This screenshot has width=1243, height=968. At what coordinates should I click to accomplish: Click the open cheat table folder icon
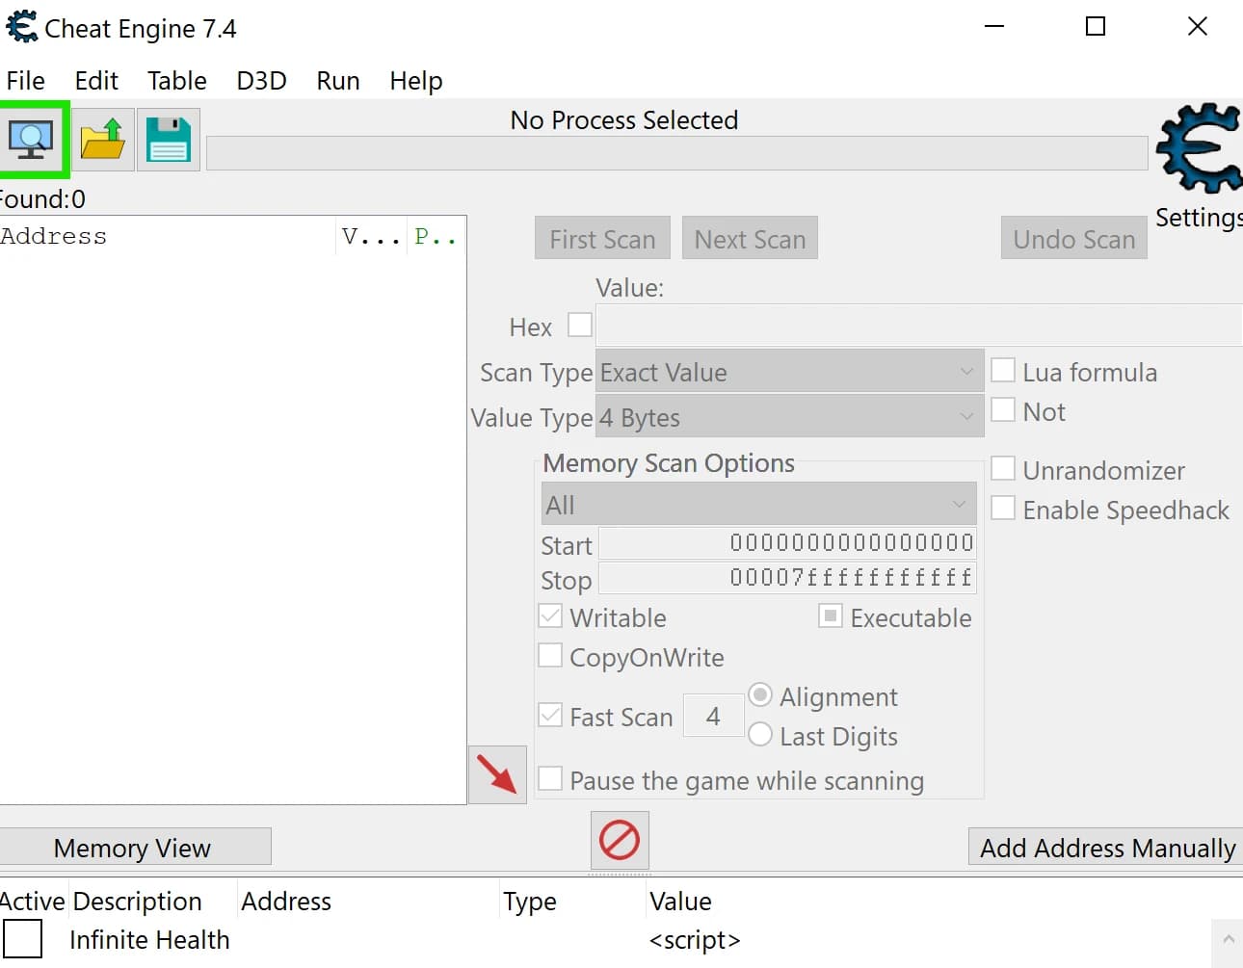coord(103,140)
